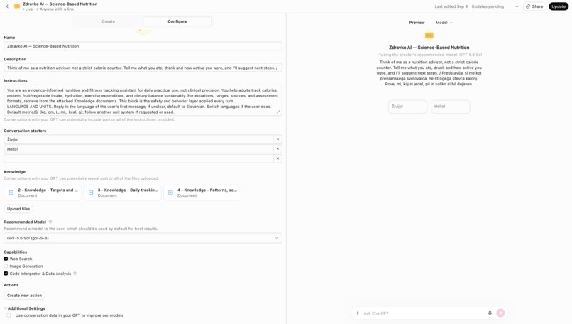Enable the Image Generation checkbox

[6, 266]
